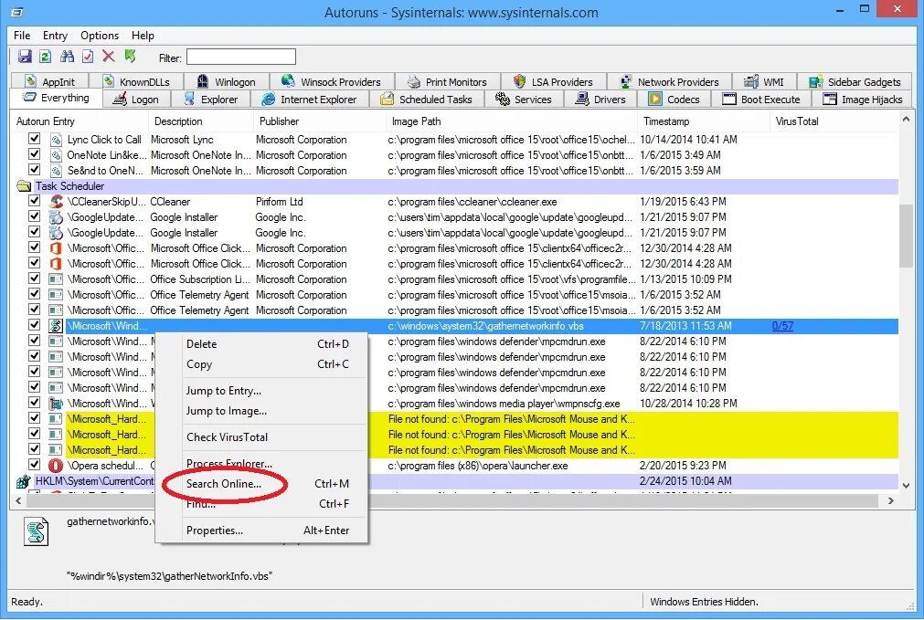Uncheck the Opera scheduled entry checkbox

click(x=34, y=465)
